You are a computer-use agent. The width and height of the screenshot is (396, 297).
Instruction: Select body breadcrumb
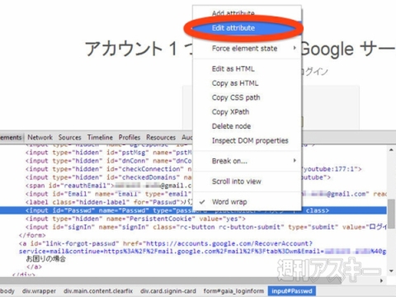click(7, 291)
